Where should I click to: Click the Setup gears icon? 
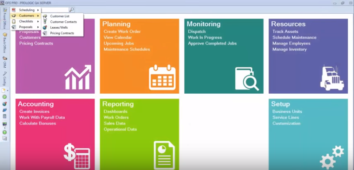pyautogui.click(x=332, y=157)
